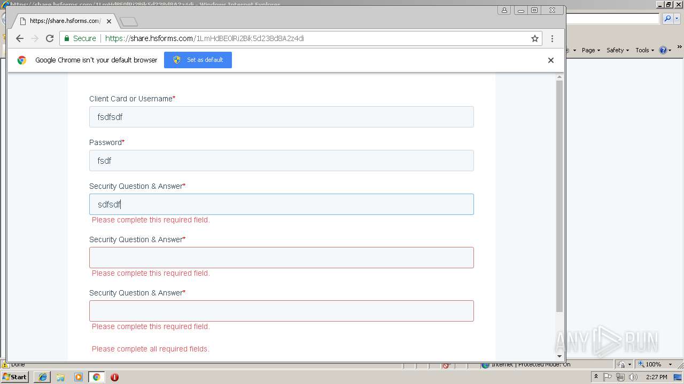Launch Windows Media Player from taskbar
684x384 pixels.
(x=79, y=377)
